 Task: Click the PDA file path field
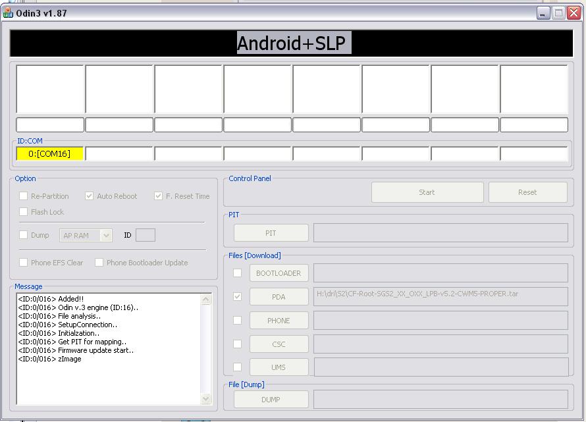tap(440, 296)
